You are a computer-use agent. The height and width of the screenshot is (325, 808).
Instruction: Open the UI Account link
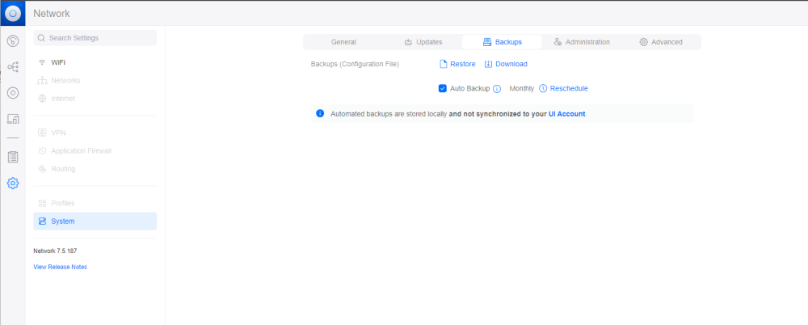pos(567,114)
